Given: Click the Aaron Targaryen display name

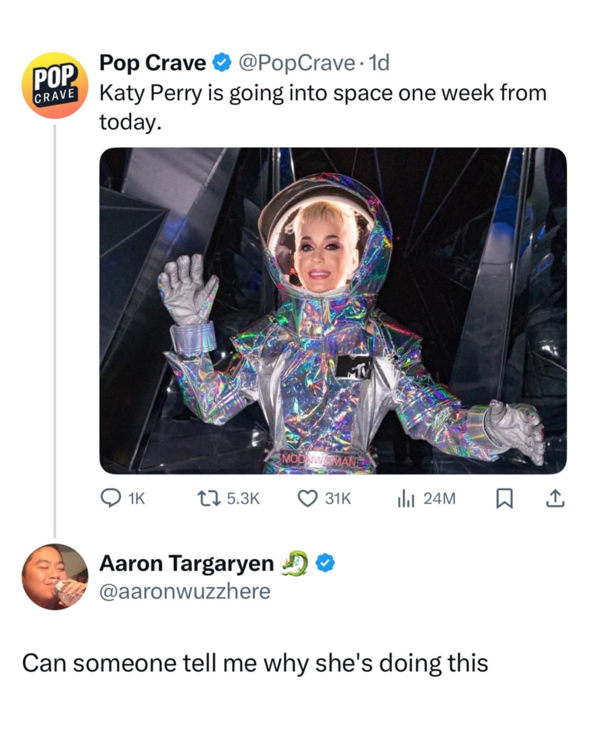Looking at the screenshot, I should [x=186, y=563].
